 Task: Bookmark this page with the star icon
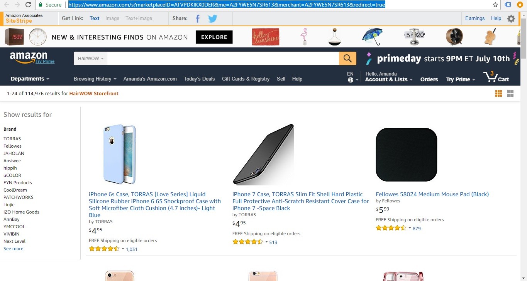click(495, 5)
